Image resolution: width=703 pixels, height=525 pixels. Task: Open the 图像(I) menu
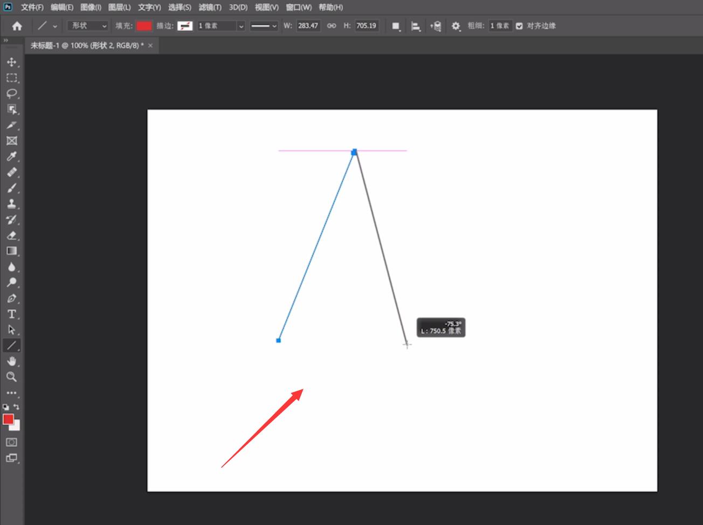pos(91,7)
